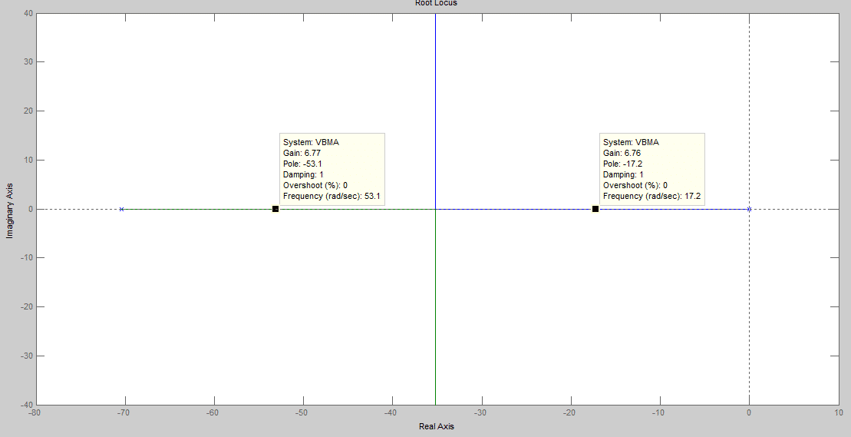Click the -40 tick label on real axis
Screen dimensions: 851x437
tap(392, 412)
